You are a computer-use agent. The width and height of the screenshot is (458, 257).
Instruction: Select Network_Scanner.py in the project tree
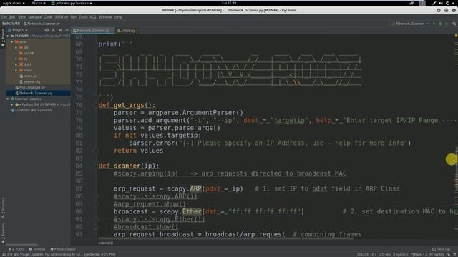pos(34,93)
